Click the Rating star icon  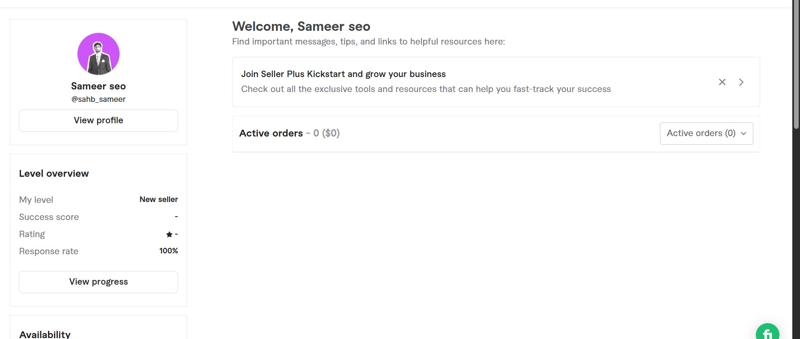[169, 234]
